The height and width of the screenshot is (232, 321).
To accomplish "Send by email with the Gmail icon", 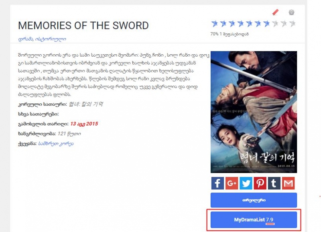I will click(288, 183).
